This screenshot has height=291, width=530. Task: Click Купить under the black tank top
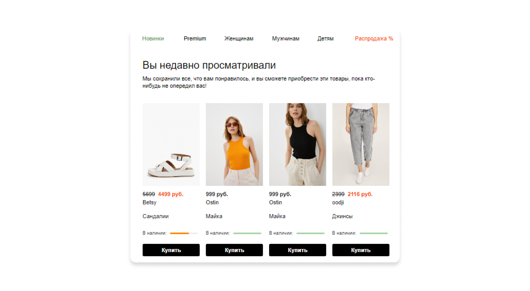pos(298,250)
